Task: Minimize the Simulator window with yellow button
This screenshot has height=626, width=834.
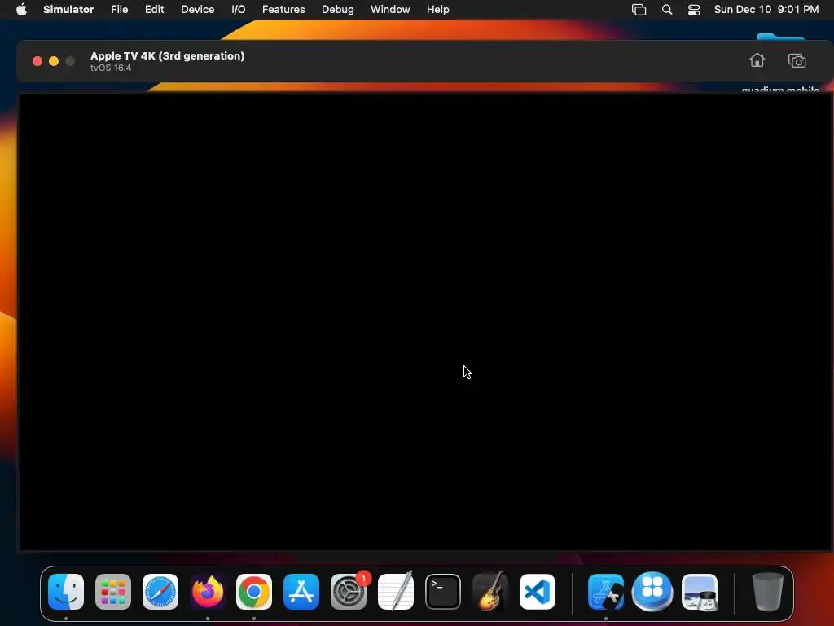Action: click(54, 61)
